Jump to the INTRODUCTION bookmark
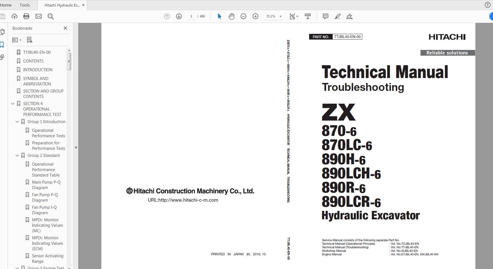 (x=38, y=70)
